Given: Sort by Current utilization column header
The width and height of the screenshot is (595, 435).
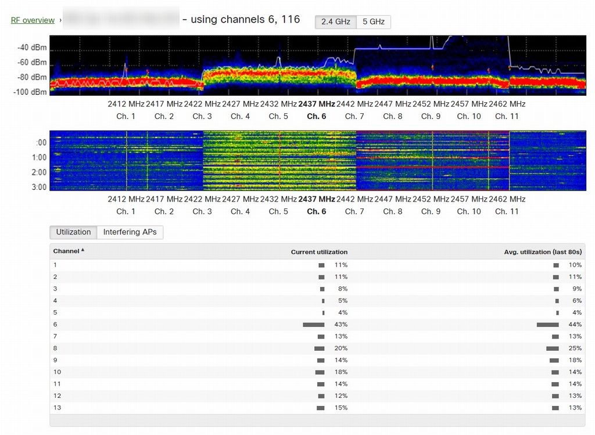Looking at the screenshot, I should click(319, 252).
